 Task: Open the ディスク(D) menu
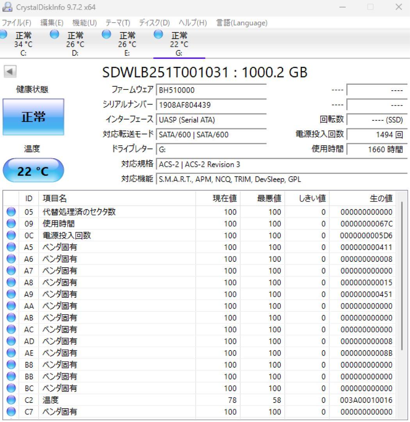(x=152, y=23)
